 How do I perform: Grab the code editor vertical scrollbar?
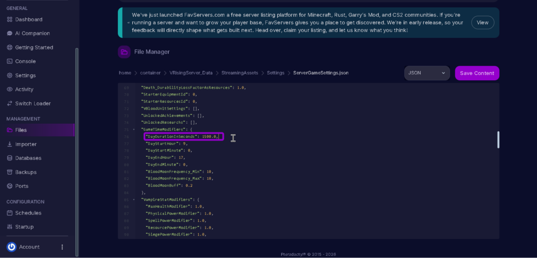[x=498, y=140]
